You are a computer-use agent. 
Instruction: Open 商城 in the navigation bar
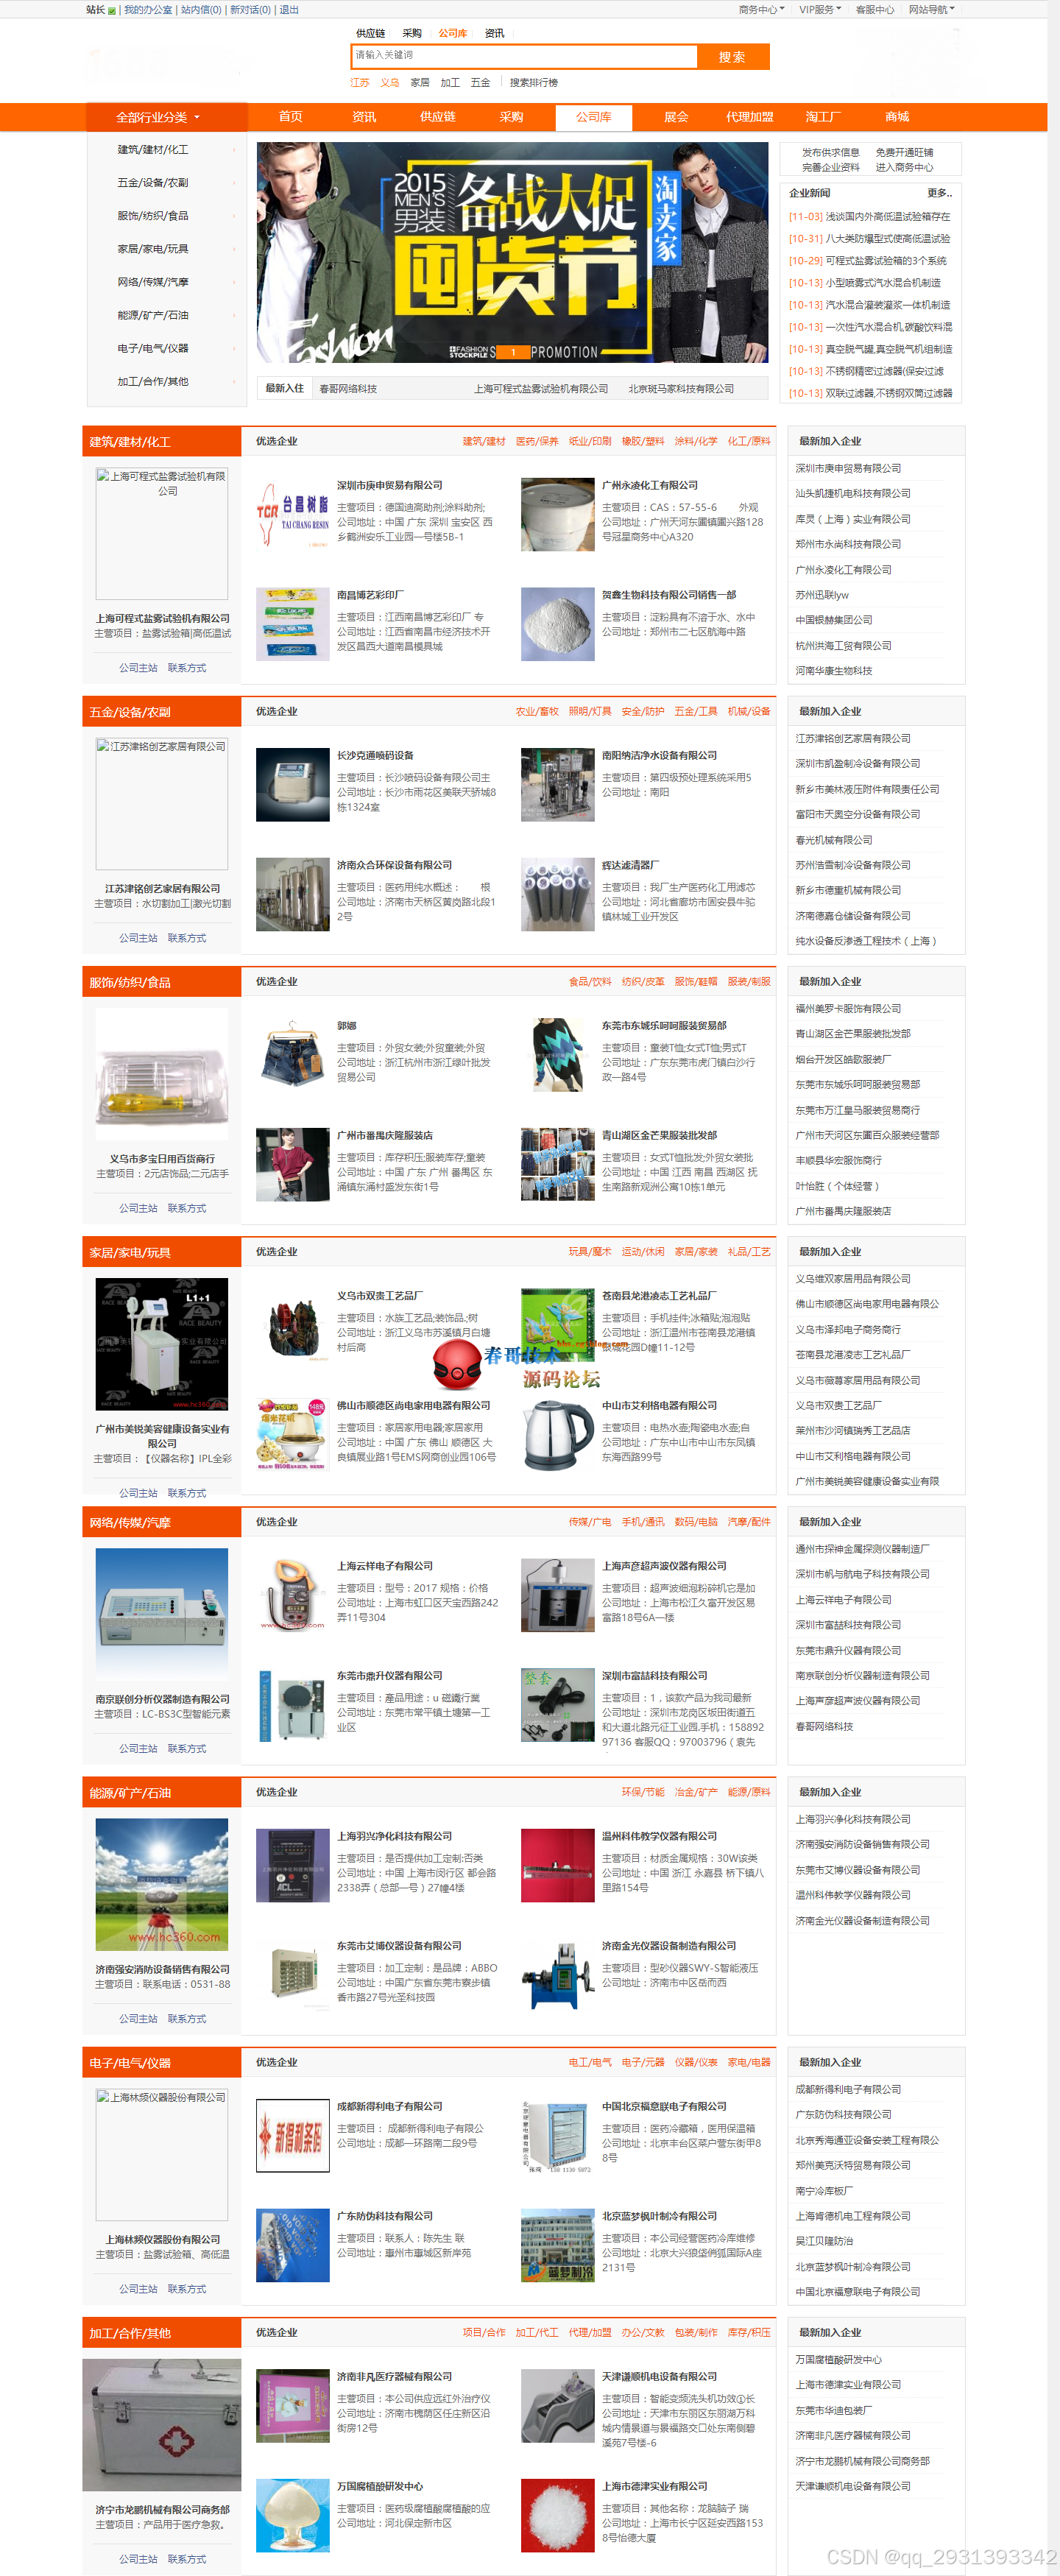coord(897,117)
